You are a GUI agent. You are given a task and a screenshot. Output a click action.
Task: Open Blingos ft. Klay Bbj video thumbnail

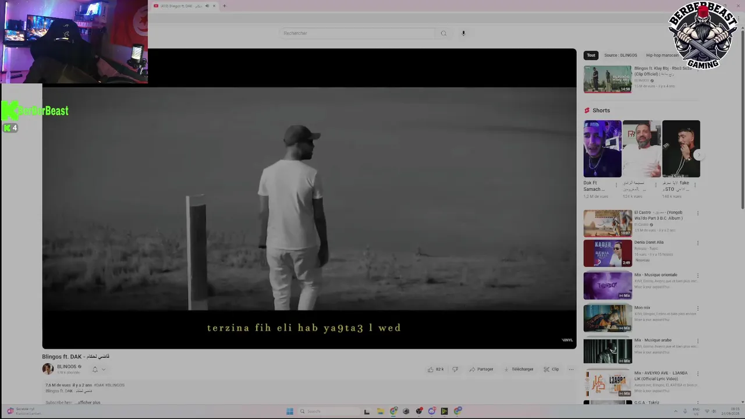pos(608,79)
